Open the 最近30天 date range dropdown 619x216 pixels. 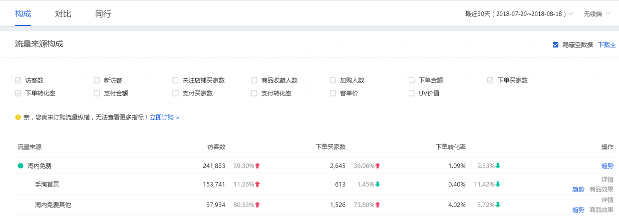coord(519,14)
